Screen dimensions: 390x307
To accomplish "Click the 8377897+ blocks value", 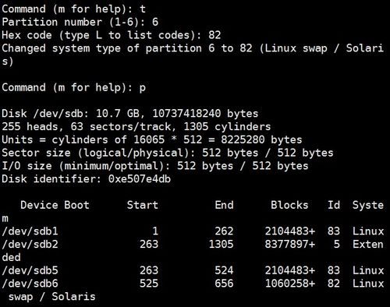I will point(290,244).
